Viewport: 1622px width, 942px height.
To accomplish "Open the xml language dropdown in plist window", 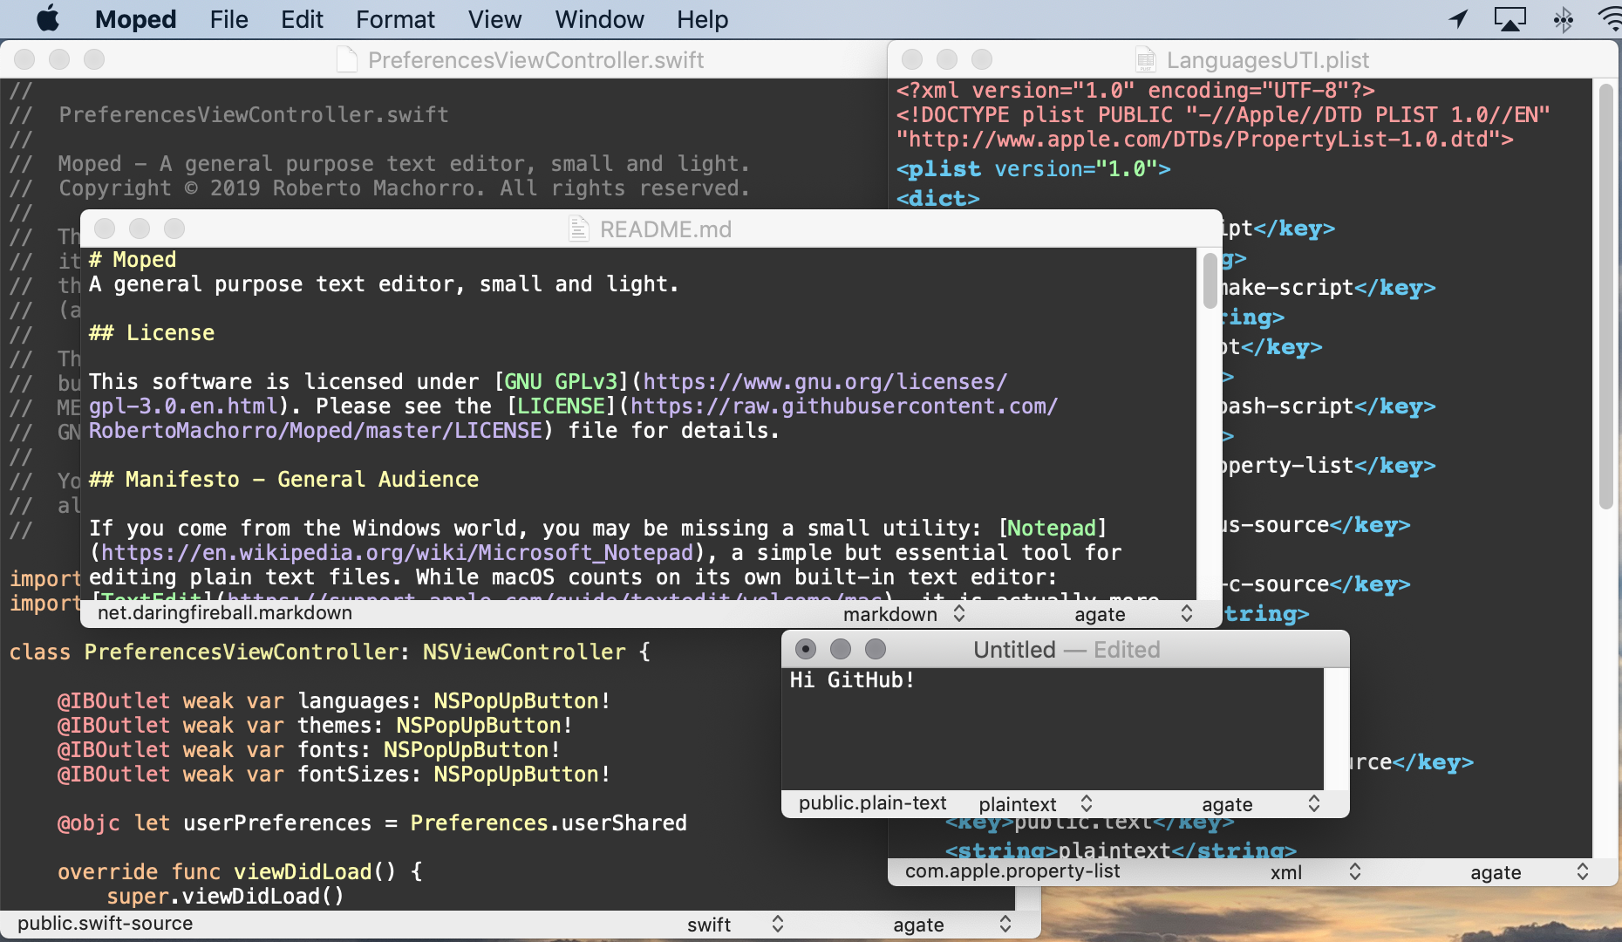I will (x=1314, y=871).
